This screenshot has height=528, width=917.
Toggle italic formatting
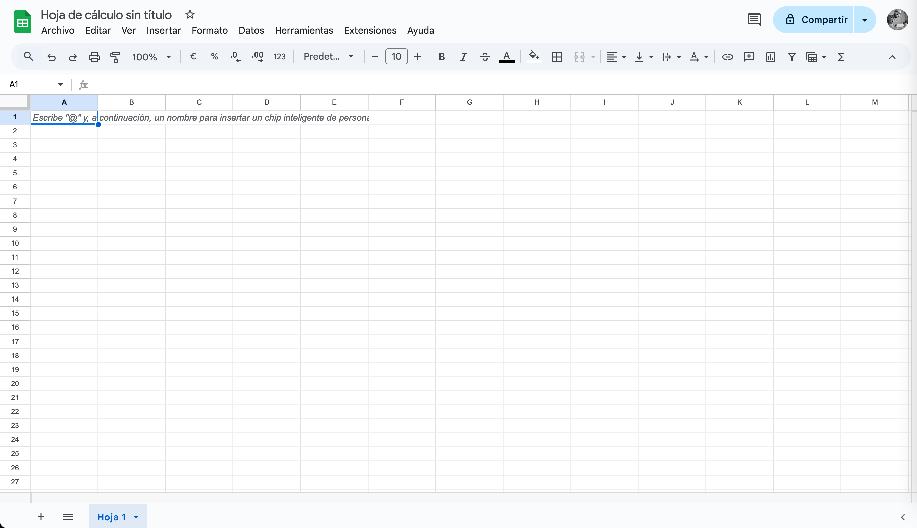point(463,57)
